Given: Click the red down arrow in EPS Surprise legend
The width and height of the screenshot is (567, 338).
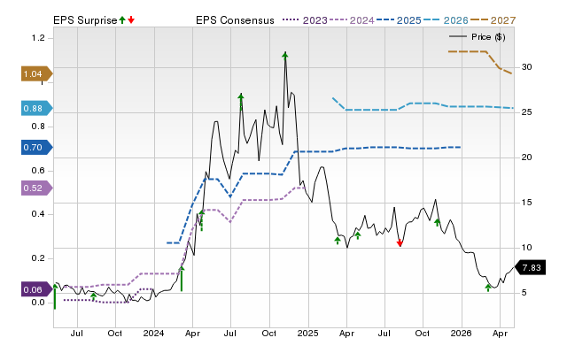Looking at the screenshot, I should [131, 20].
